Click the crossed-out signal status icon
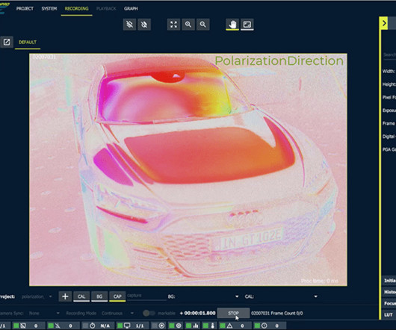This screenshot has height=330, width=396. coord(58,326)
